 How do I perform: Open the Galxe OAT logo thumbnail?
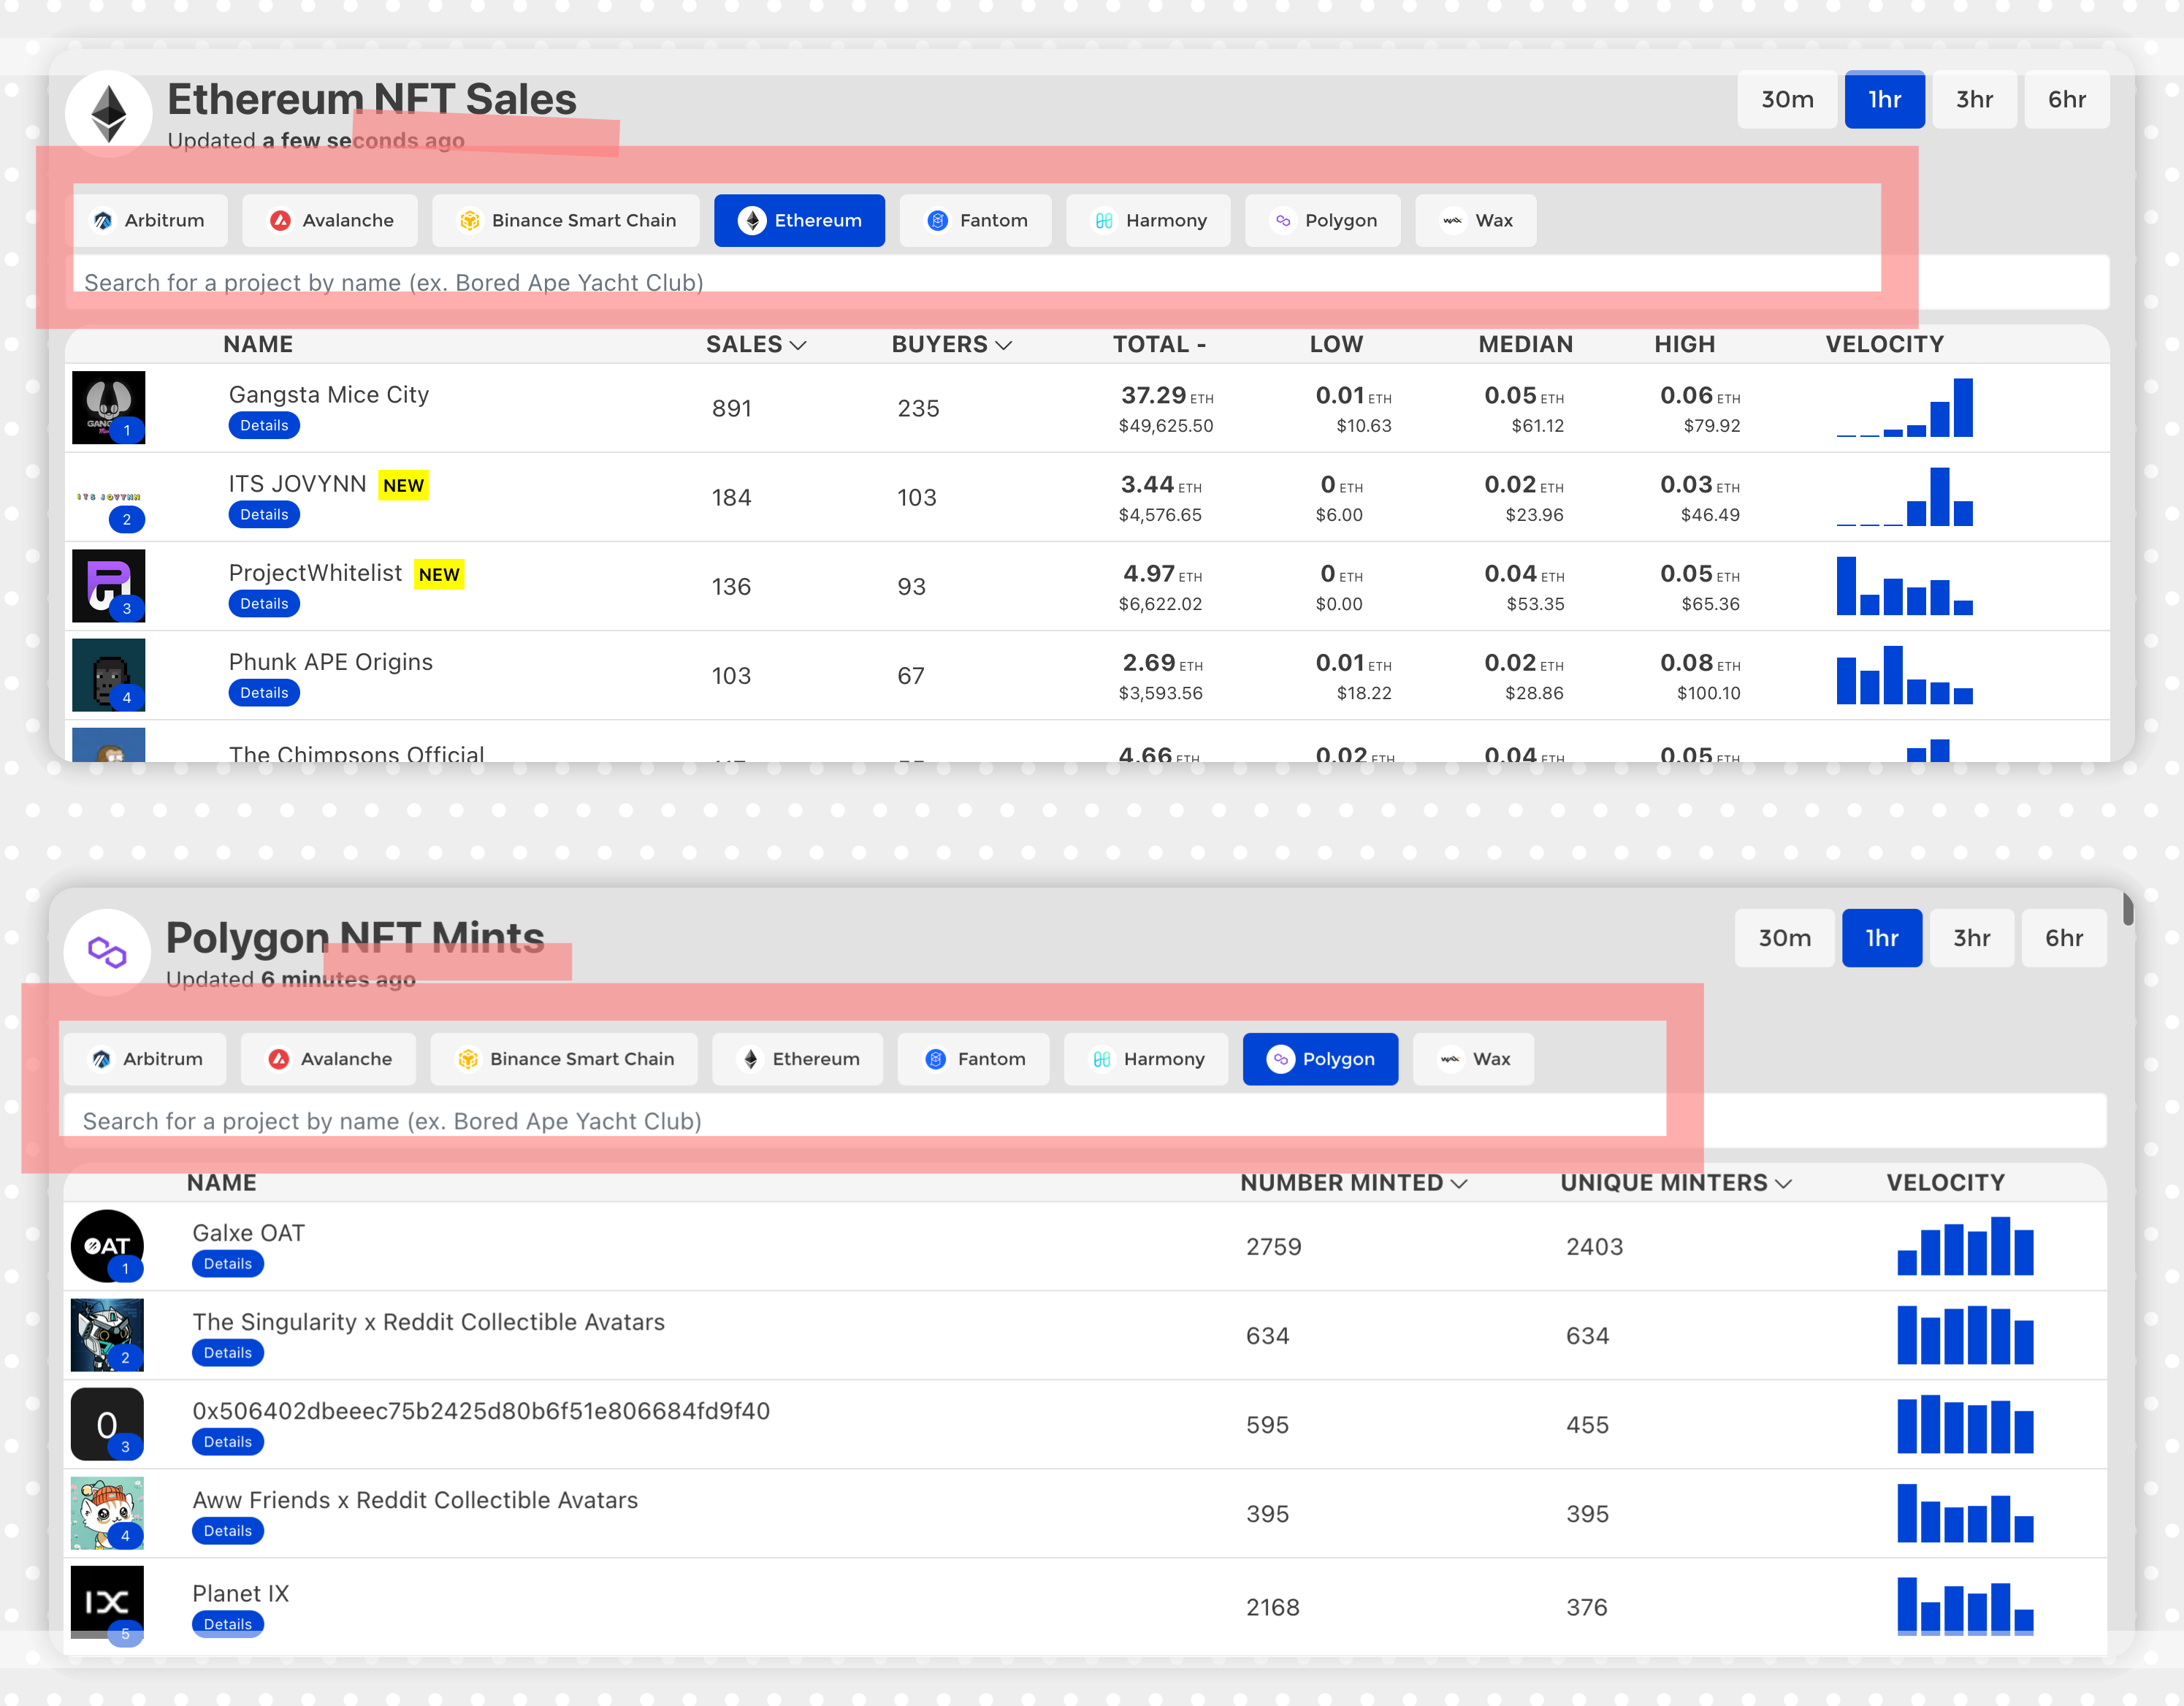pyautogui.click(x=107, y=1246)
